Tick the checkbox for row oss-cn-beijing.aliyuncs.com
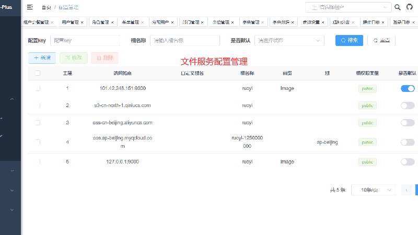This screenshot has width=418, height=235. click(x=38, y=123)
